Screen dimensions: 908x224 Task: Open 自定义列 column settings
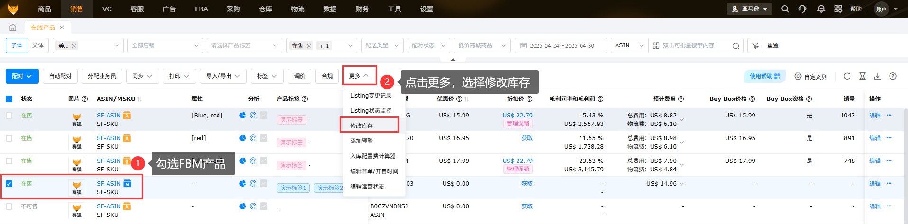[811, 76]
